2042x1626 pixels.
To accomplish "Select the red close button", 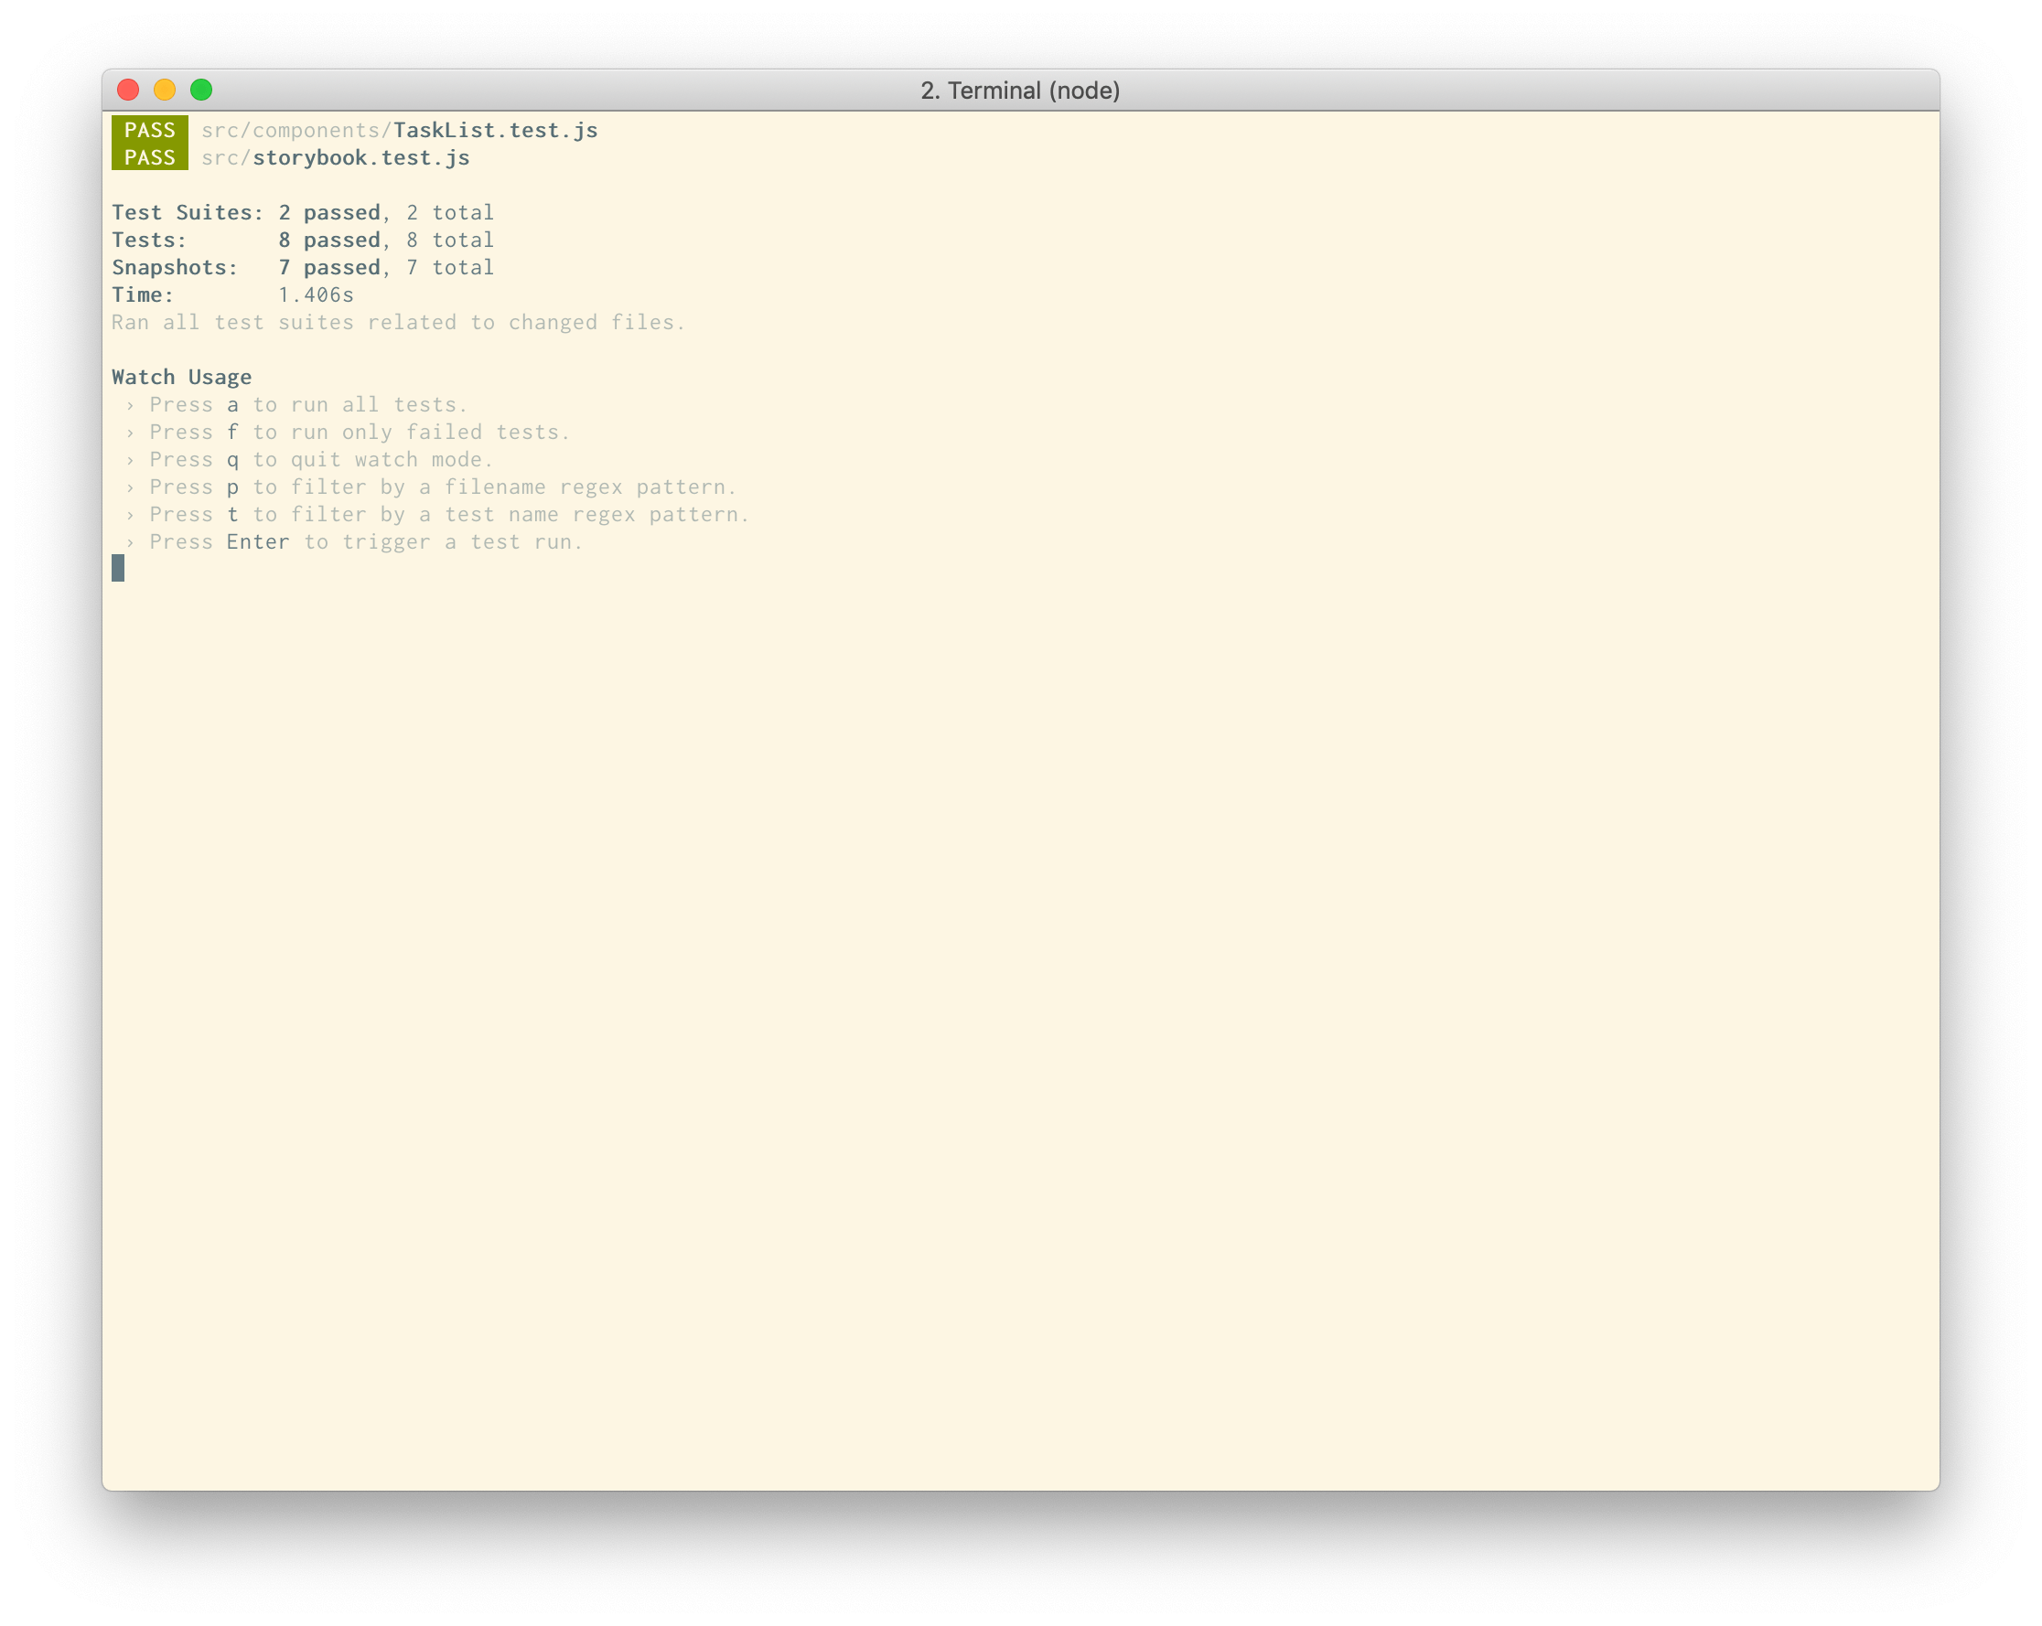I will click(136, 88).
